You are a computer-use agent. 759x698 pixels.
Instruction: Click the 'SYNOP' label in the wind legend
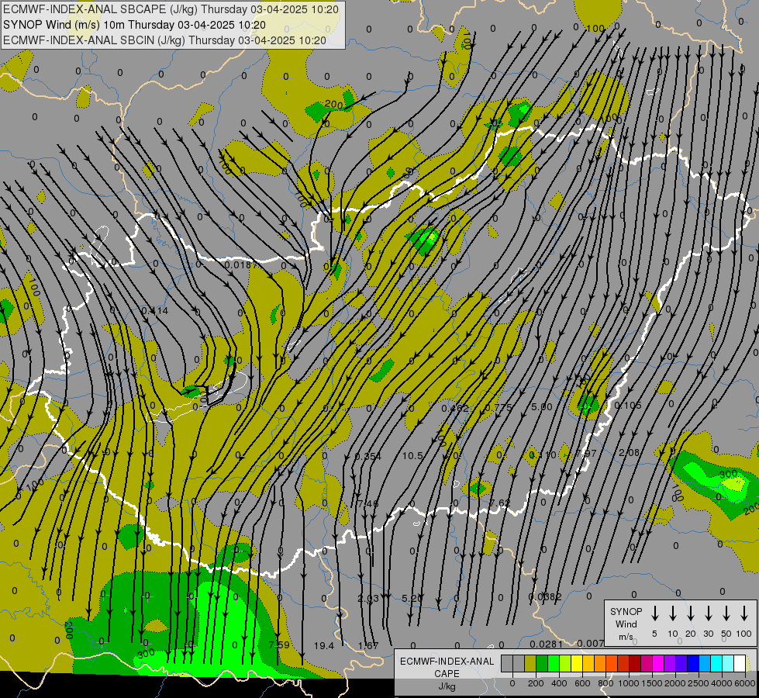[x=626, y=611]
